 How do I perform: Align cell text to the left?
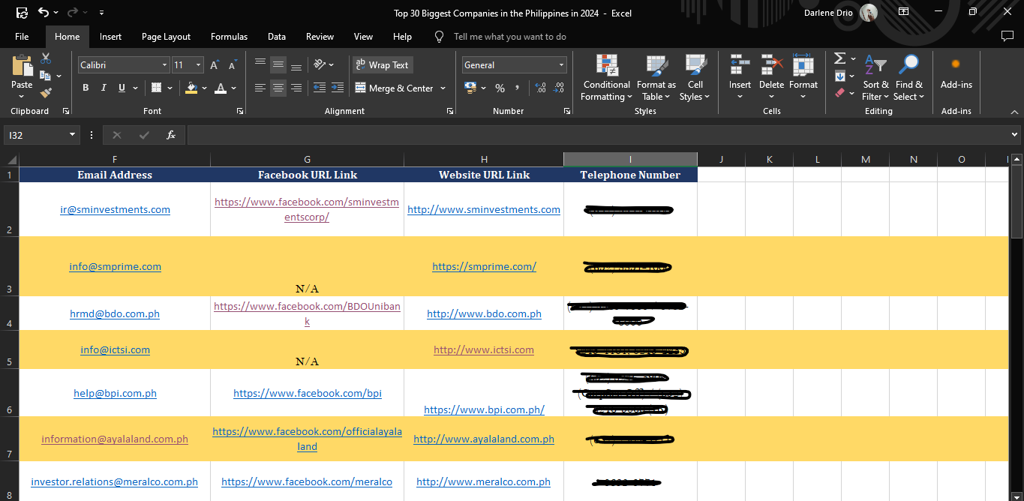click(x=260, y=88)
